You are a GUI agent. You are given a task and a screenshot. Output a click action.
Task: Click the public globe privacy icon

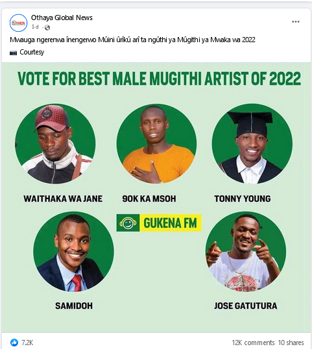[x=47, y=27]
